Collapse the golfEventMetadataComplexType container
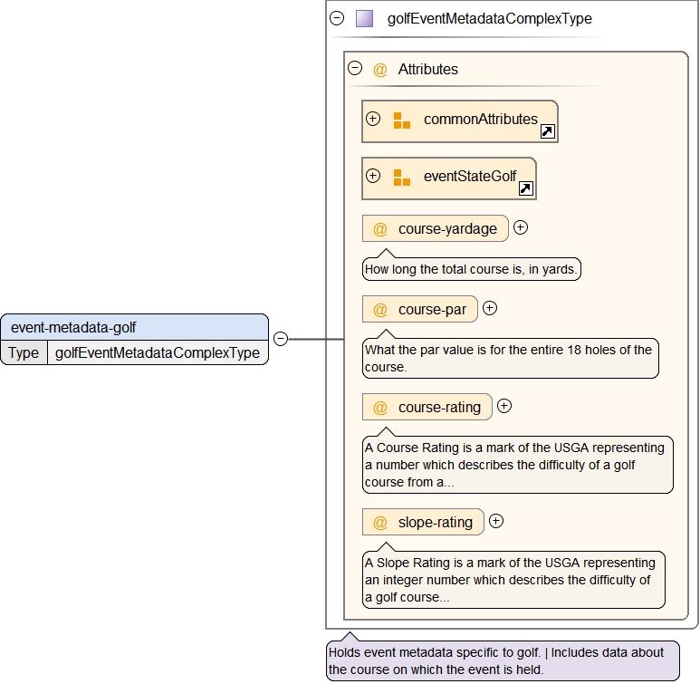Image resolution: width=700 pixels, height=684 pixels. coord(338,18)
